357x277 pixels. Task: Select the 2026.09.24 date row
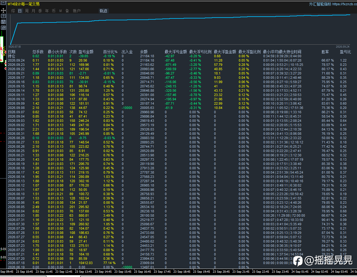point(16,60)
